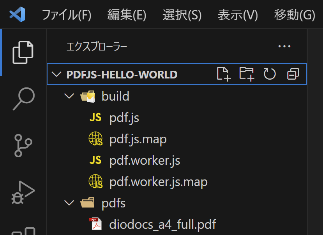
Task: Open the ファイル(F) menu
Action: (67, 15)
